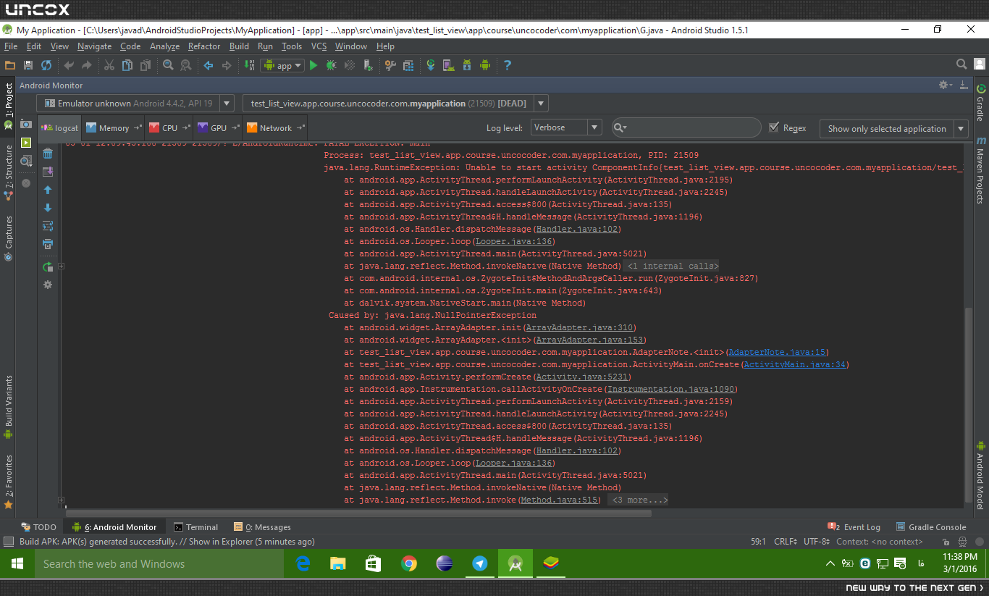
Task: Open logcat settings gear in side strip
Action: pos(48,285)
